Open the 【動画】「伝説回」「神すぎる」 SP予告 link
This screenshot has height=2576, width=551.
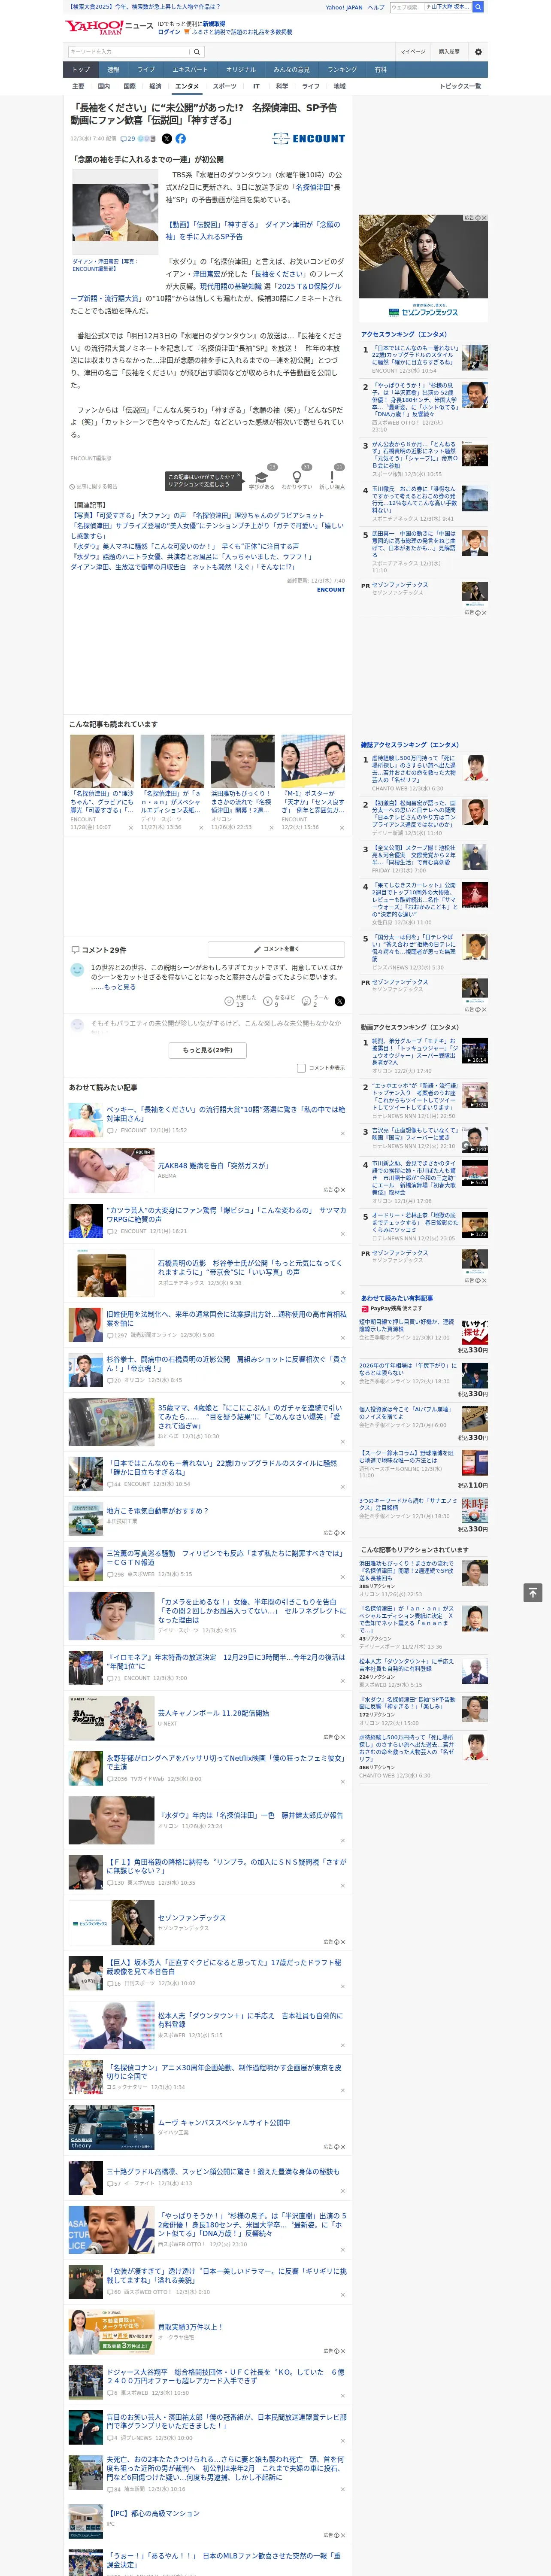[x=253, y=231]
